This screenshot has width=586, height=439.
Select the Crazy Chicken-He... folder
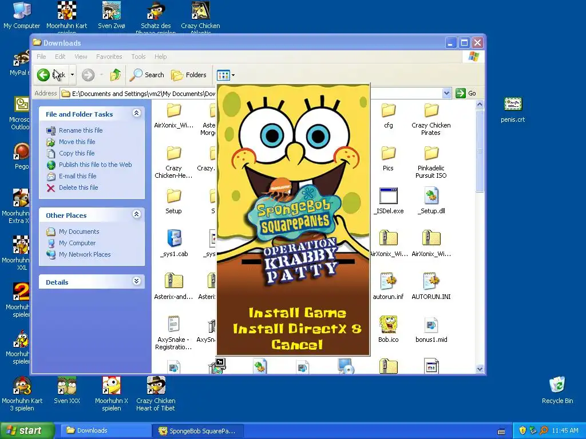click(174, 162)
